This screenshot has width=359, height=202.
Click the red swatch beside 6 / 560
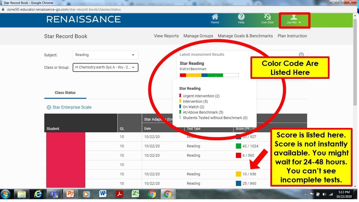[x=238, y=155]
